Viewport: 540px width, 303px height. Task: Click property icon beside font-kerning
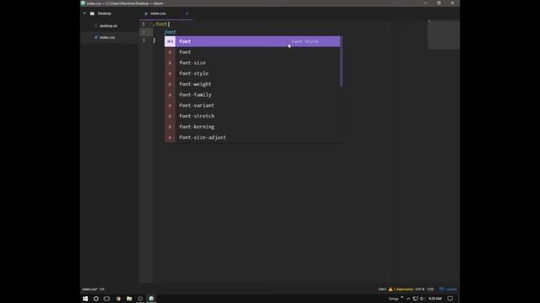(170, 127)
